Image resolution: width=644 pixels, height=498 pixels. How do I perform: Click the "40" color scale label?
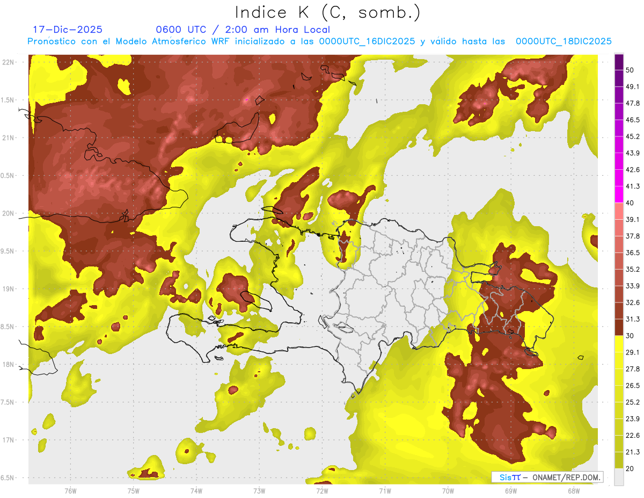pos(630,203)
